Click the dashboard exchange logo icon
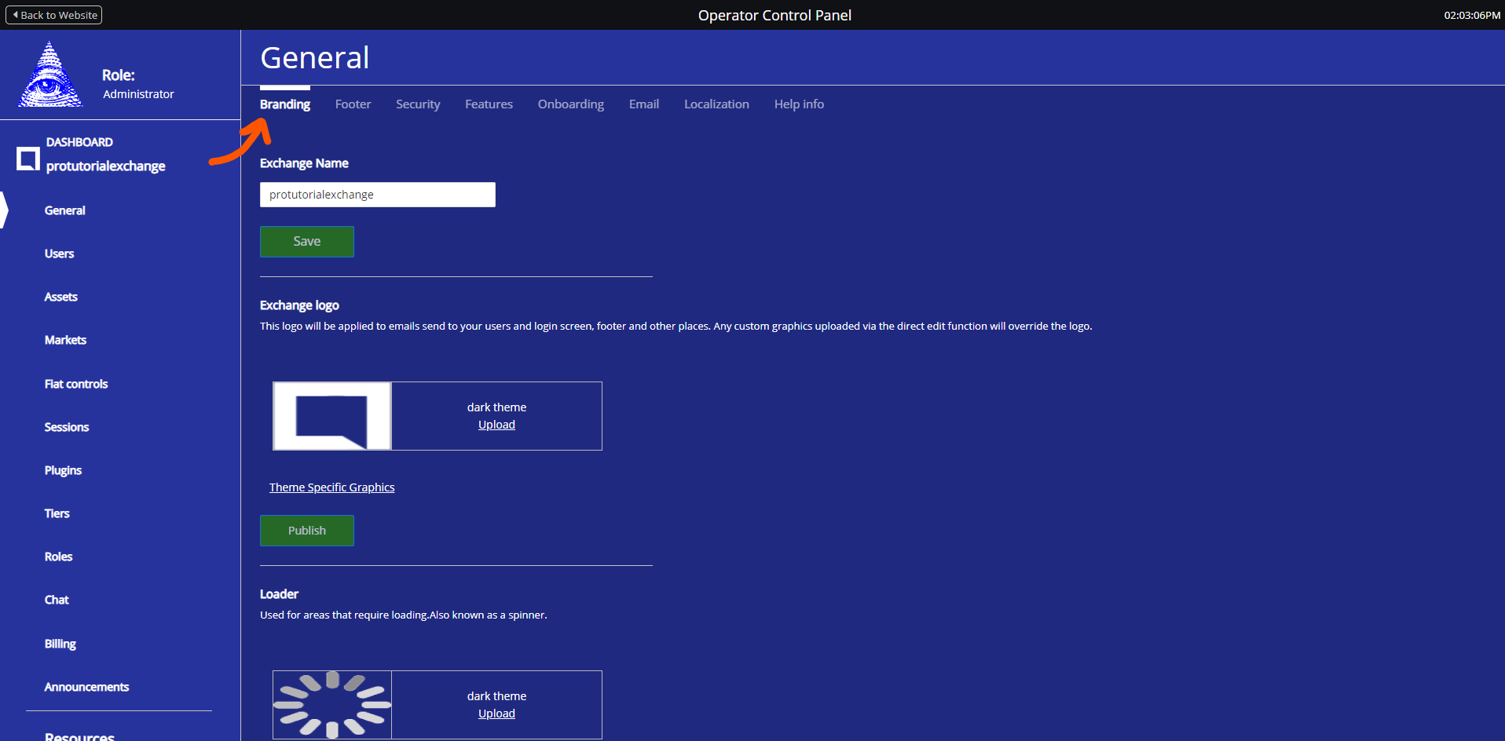The image size is (1505, 741). 28,159
